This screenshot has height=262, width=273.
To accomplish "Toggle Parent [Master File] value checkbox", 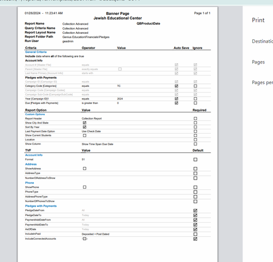I will pos(120,69).
